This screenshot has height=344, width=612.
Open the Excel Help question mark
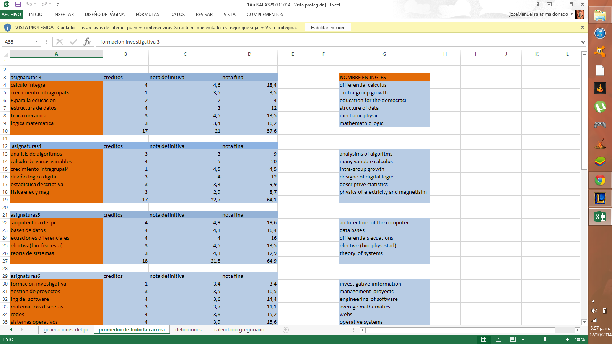pos(538,5)
